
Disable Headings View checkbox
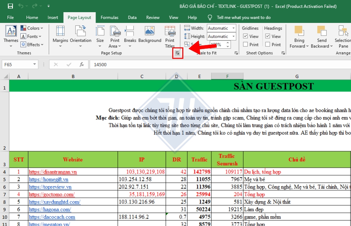click(x=267, y=36)
